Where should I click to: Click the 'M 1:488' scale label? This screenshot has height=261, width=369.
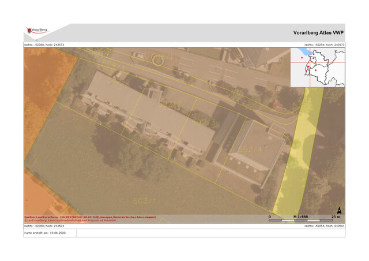pyautogui.click(x=300, y=216)
